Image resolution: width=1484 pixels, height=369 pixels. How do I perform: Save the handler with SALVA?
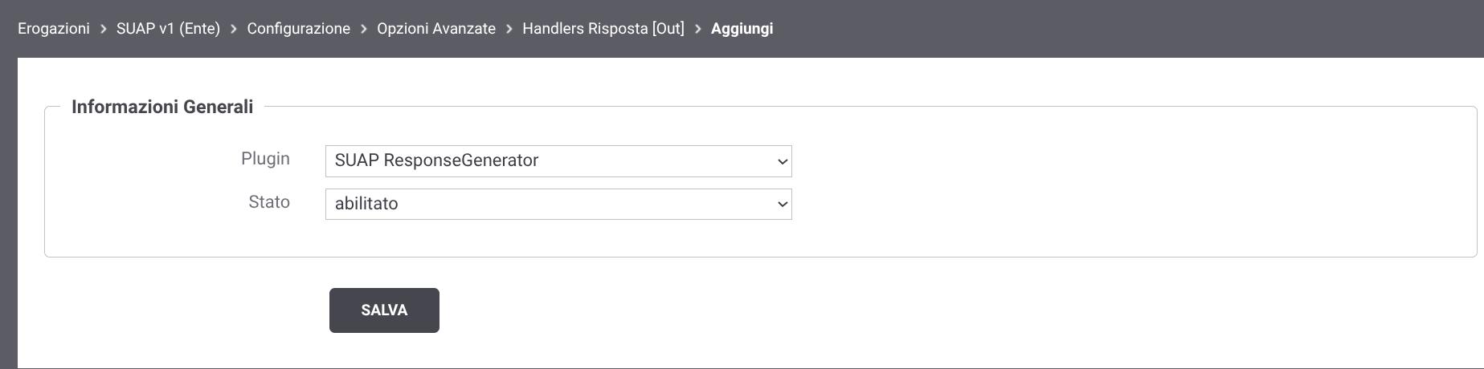[384, 310]
